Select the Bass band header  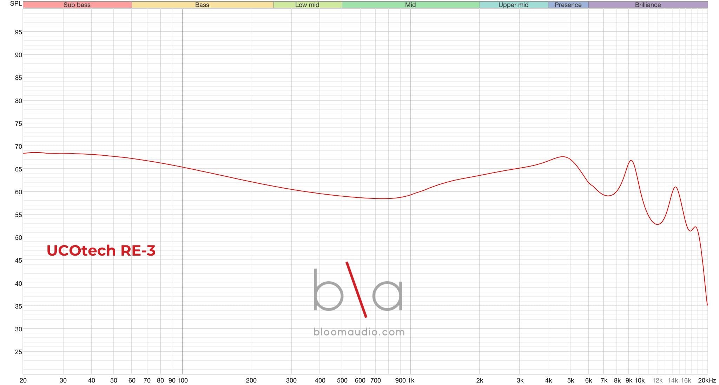click(202, 5)
